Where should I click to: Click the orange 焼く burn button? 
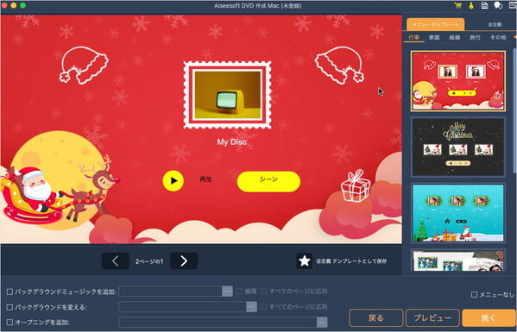(x=489, y=318)
